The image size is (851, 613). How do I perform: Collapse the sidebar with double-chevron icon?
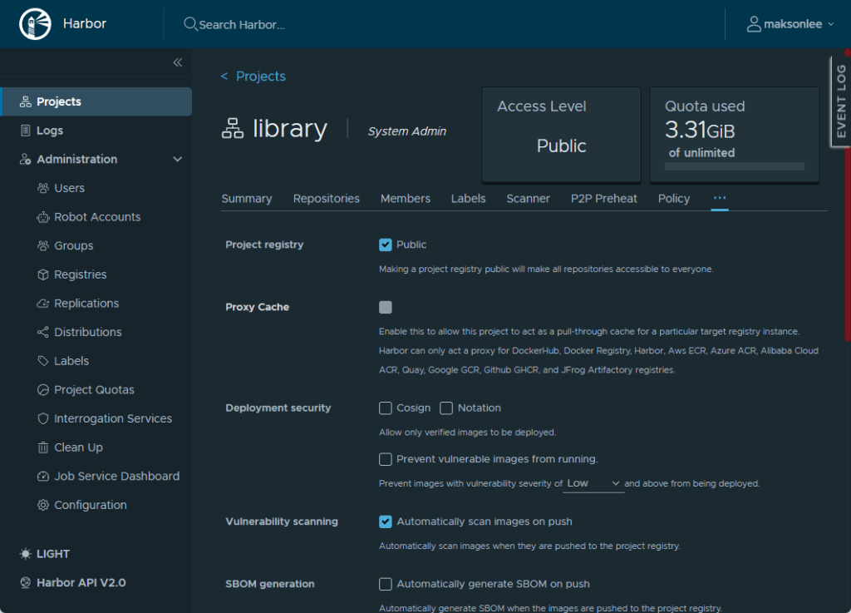177,62
